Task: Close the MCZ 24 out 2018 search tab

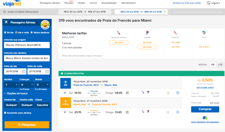Action: point(165,12)
